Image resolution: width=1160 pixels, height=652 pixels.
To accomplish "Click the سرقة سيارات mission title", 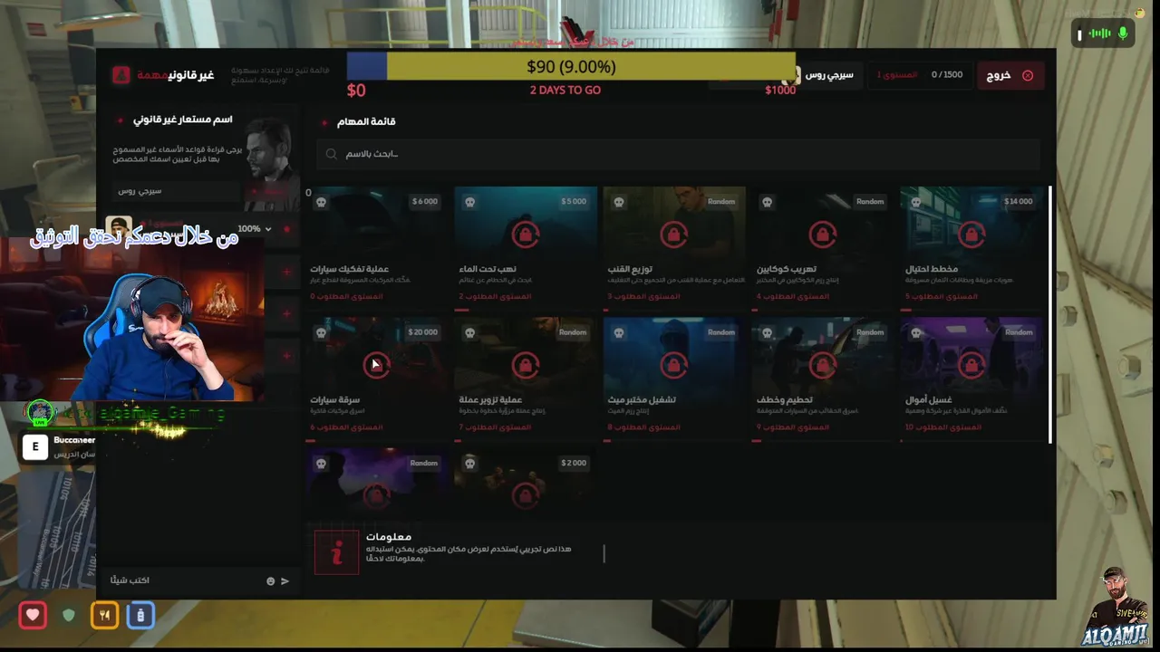I will [x=334, y=399].
